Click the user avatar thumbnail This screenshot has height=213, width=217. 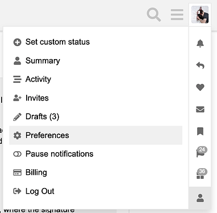[x=200, y=15]
